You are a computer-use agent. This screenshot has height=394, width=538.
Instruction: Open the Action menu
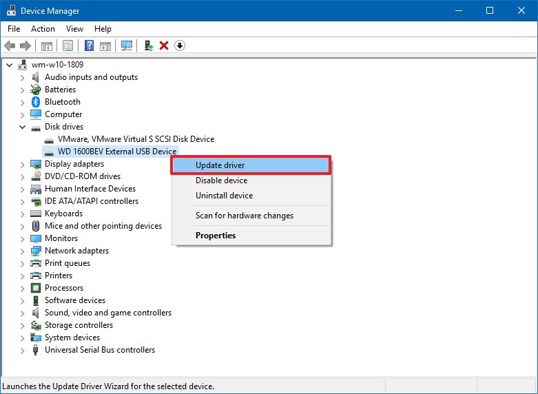43,29
